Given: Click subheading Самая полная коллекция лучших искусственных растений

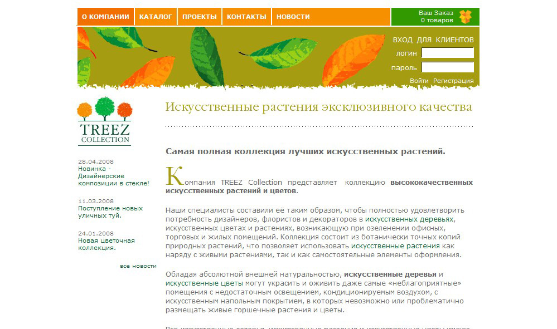Looking at the screenshot, I should [x=306, y=152].
